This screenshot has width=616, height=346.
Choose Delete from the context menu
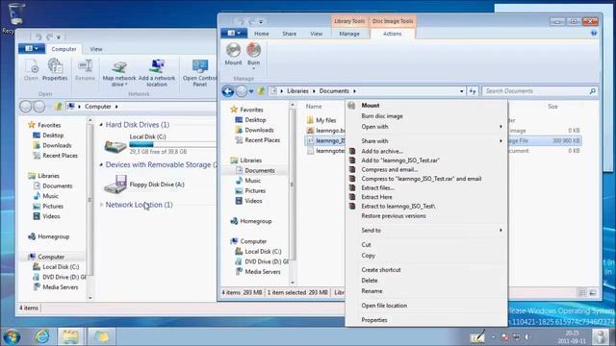coord(370,281)
